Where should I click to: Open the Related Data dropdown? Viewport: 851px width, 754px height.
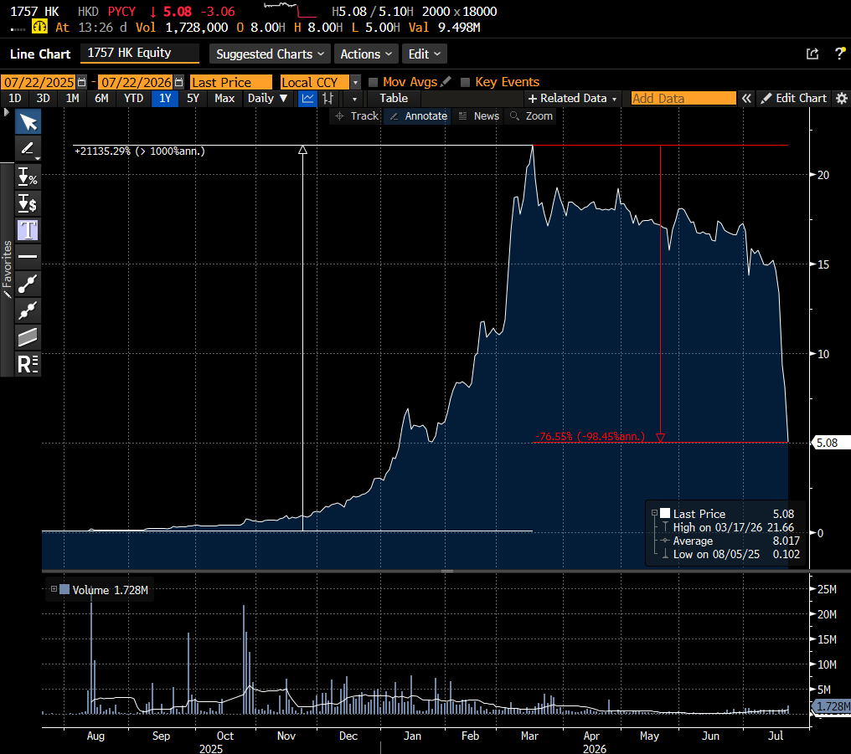click(x=573, y=98)
